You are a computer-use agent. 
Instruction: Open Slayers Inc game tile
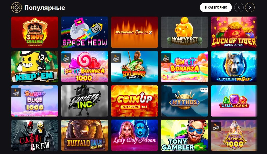[x=85, y=101]
